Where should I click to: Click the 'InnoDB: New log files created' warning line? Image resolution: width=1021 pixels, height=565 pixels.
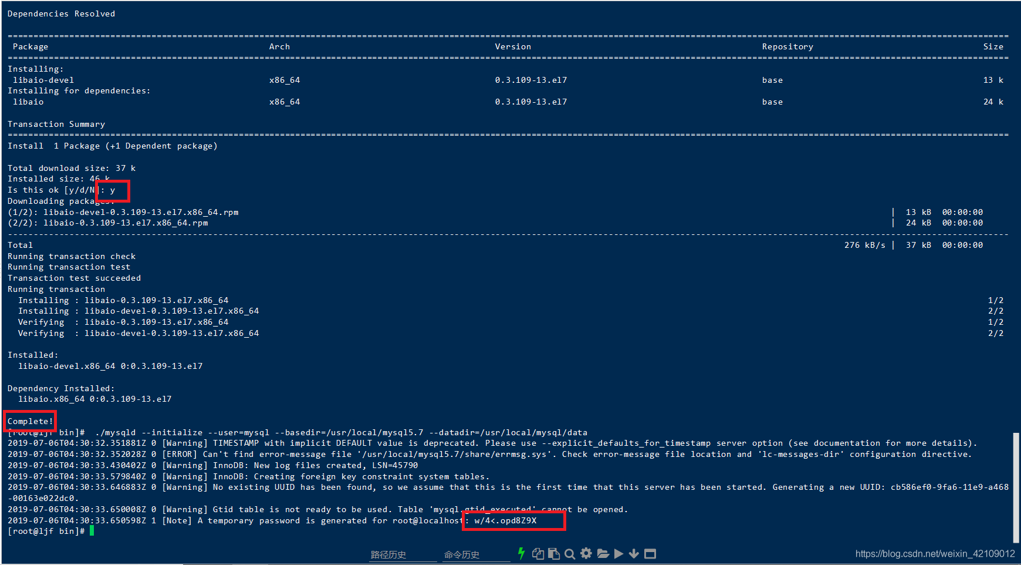click(212, 465)
